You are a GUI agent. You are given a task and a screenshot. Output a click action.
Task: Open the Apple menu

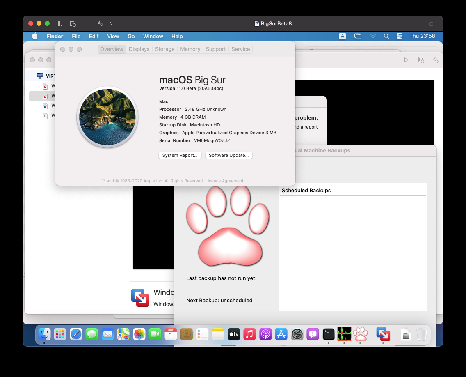tap(35, 36)
